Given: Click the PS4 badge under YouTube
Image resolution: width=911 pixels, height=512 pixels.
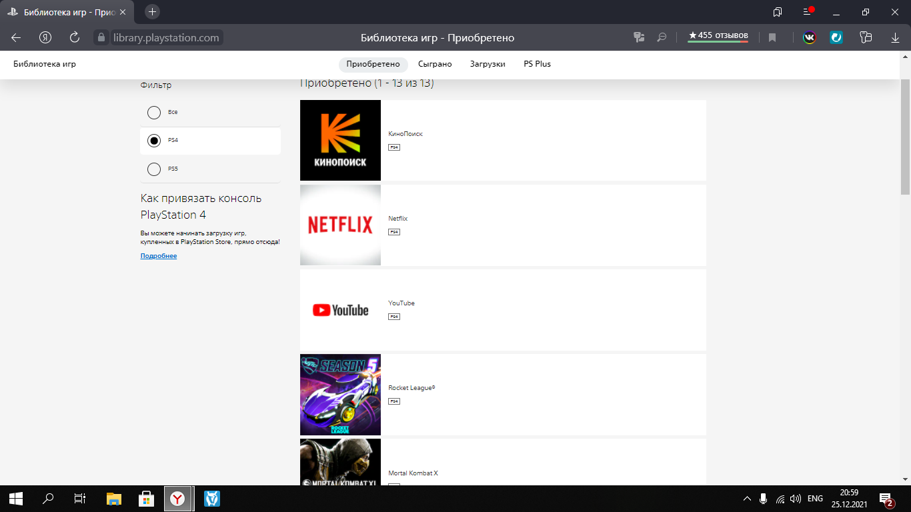Looking at the screenshot, I should click(394, 317).
